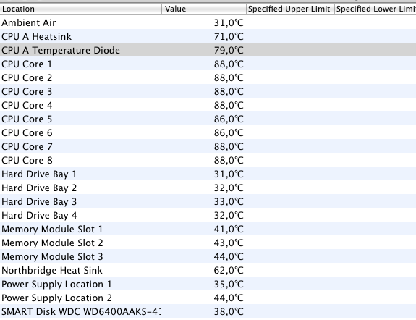Select the SMART Disk WDC WD6400AAKS row

pos(208,311)
